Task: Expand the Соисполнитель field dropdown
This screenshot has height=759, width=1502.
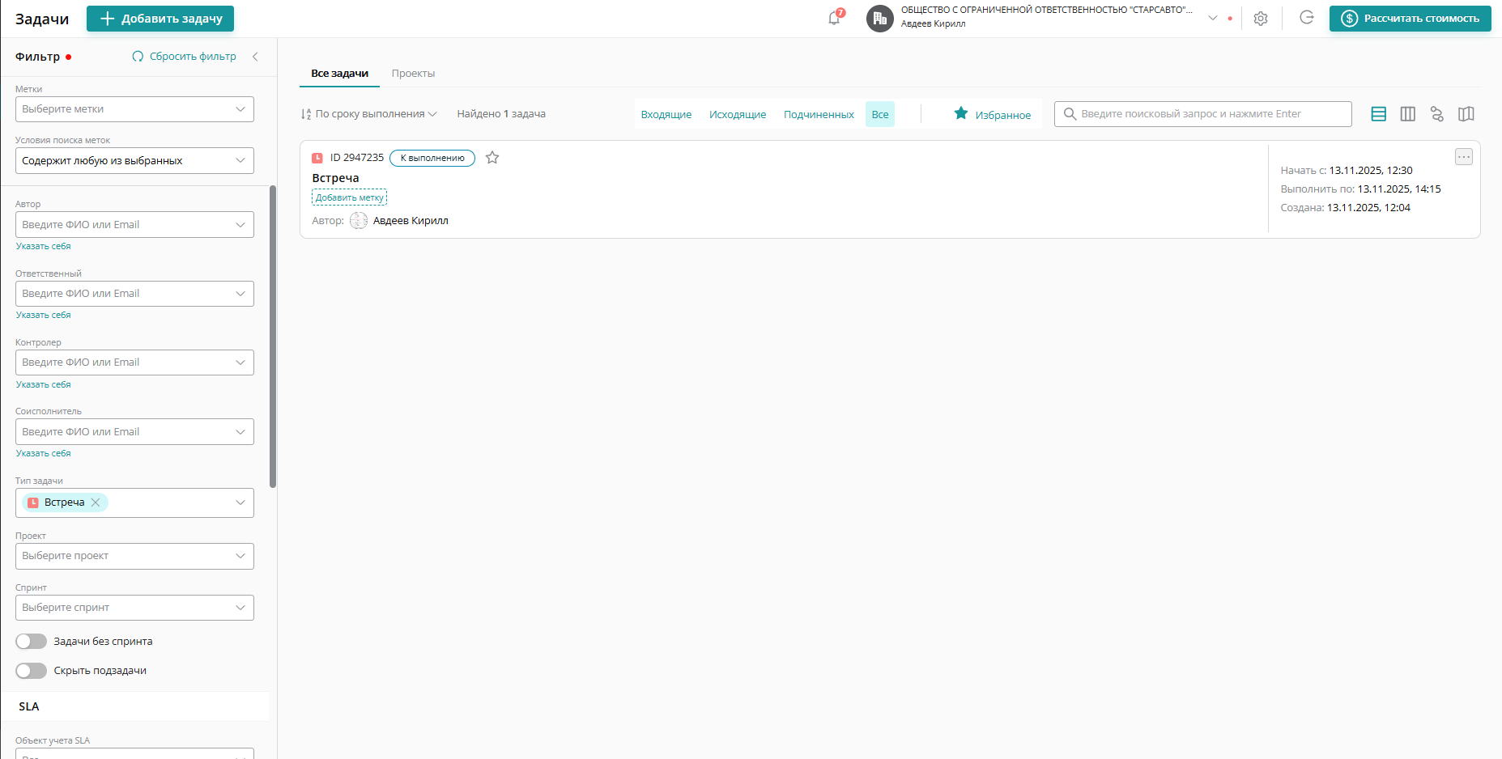Action: coord(240,432)
